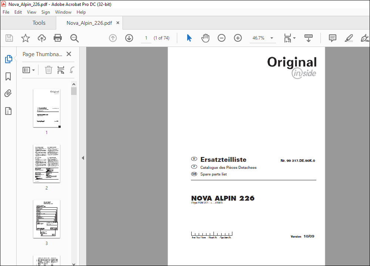Select the Highlight text tool
370x266 pixels.
coord(349,38)
